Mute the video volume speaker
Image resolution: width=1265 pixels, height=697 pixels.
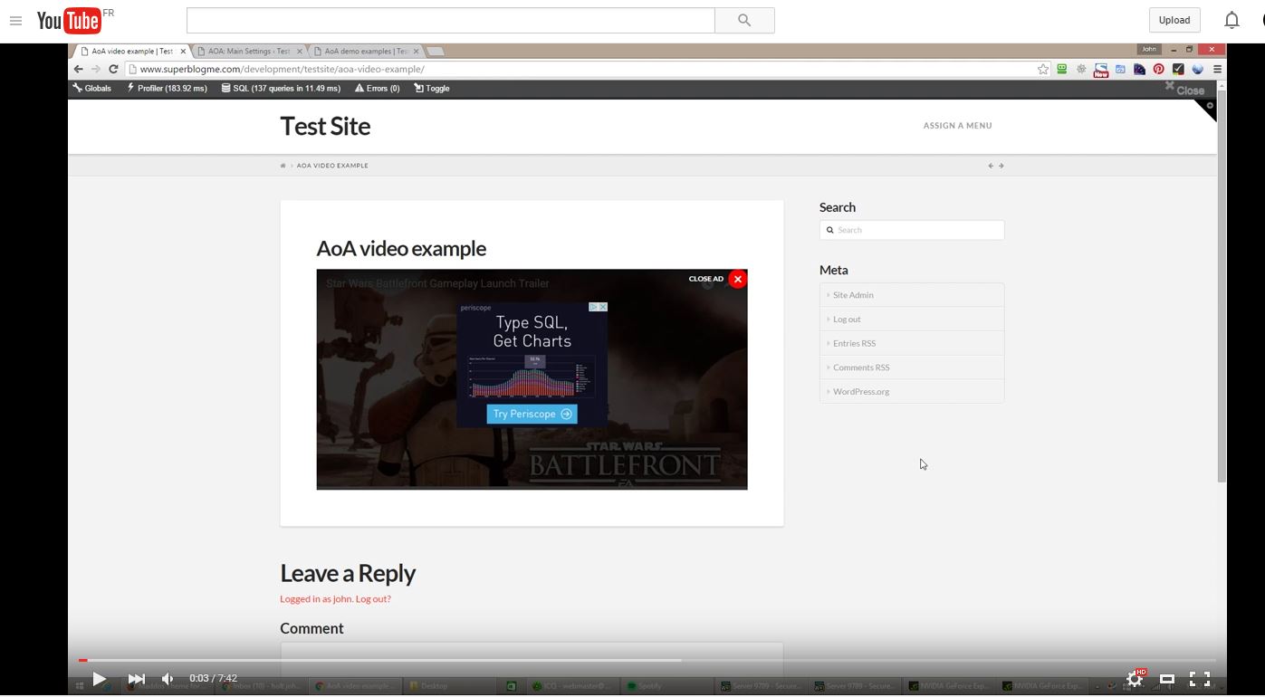tap(168, 678)
